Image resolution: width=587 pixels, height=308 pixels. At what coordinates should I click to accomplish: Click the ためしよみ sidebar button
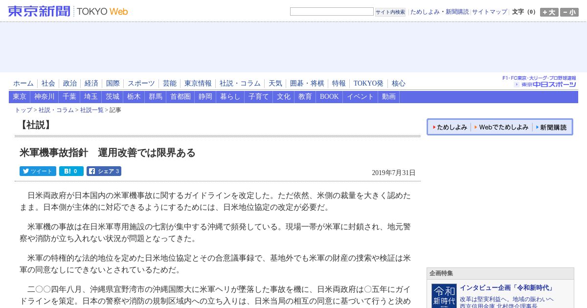pyautogui.click(x=450, y=127)
